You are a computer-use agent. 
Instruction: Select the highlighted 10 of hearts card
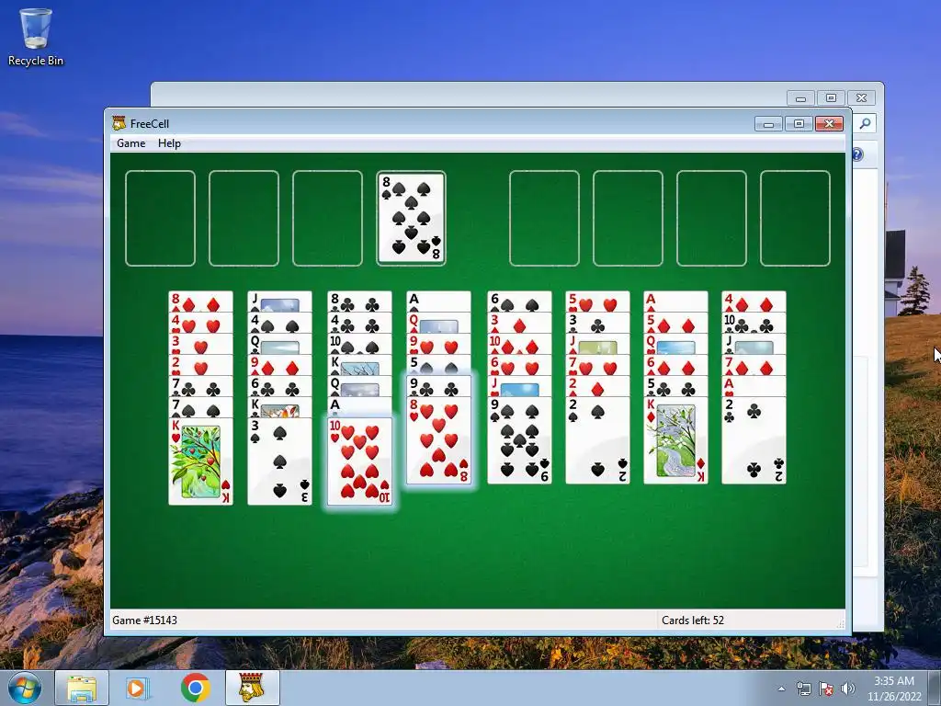point(359,461)
